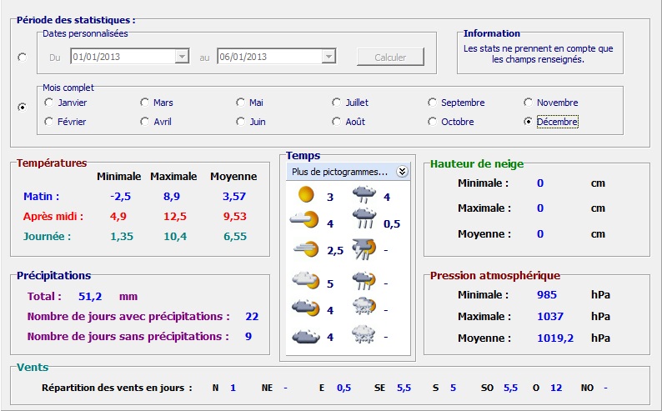Open the start date 01/01/2013 dropdown arrow
The height and width of the screenshot is (411, 662).
(x=182, y=56)
